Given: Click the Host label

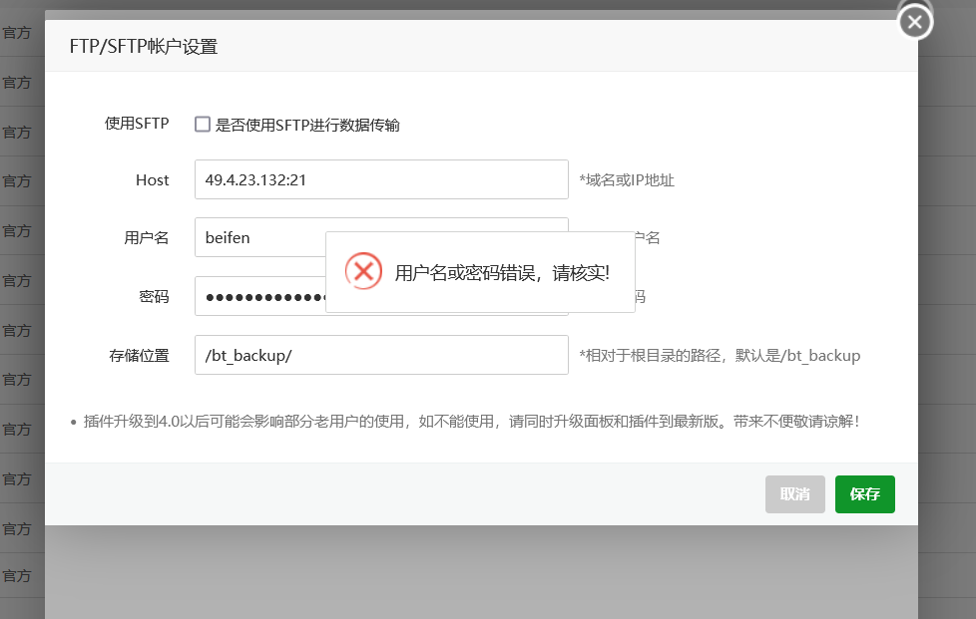Looking at the screenshot, I should coord(153,180).
